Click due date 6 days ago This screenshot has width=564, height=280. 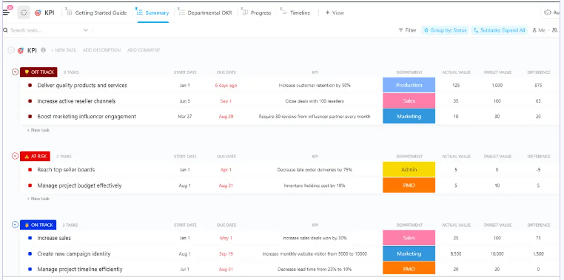click(226, 86)
